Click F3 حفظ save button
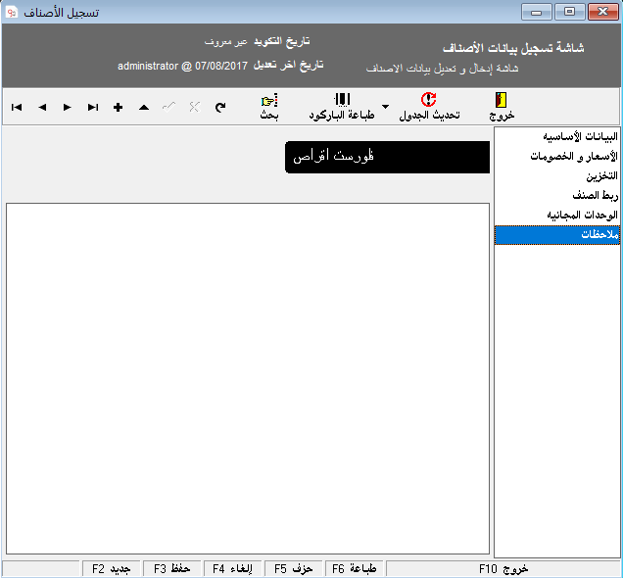The width and height of the screenshot is (623, 578). coord(172,569)
